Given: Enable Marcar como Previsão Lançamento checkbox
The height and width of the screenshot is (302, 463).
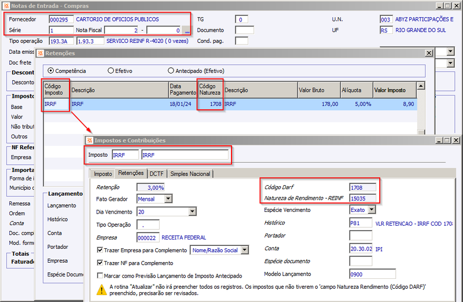Looking at the screenshot, I should coord(100,276).
